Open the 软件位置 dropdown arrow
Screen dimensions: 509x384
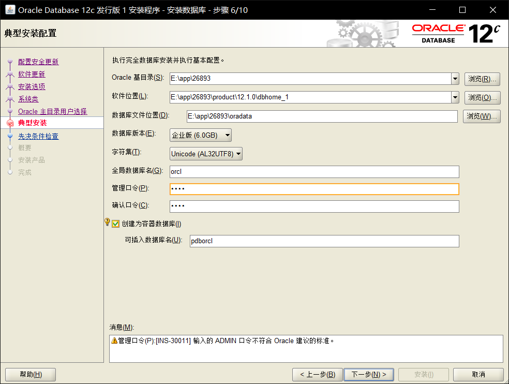coord(455,97)
